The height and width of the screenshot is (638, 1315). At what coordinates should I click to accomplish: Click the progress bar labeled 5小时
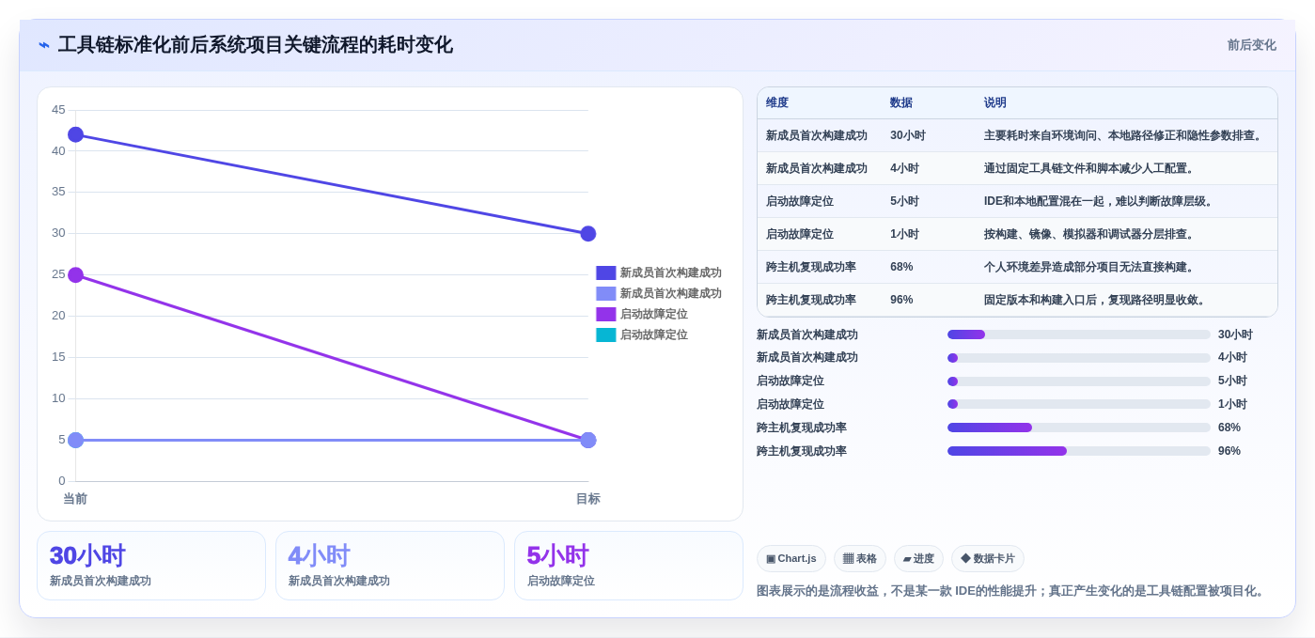pyautogui.click(x=1079, y=381)
